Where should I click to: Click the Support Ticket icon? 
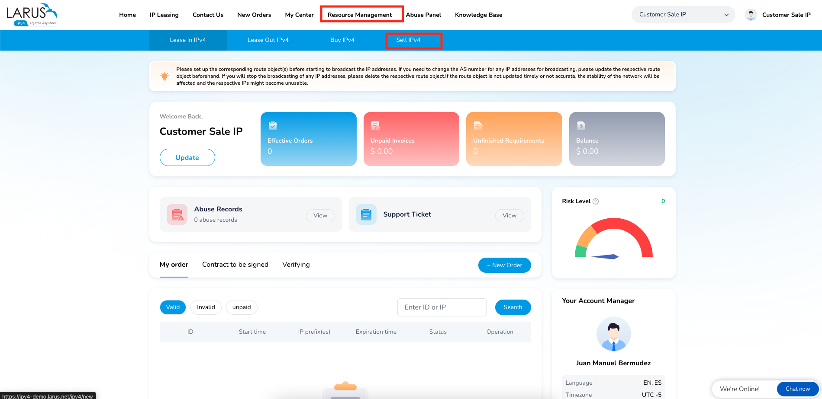(366, 214)
